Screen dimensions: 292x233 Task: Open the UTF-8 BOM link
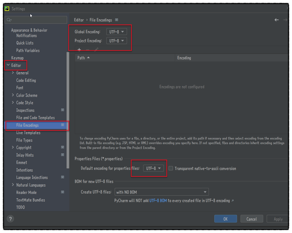(158, 201)
